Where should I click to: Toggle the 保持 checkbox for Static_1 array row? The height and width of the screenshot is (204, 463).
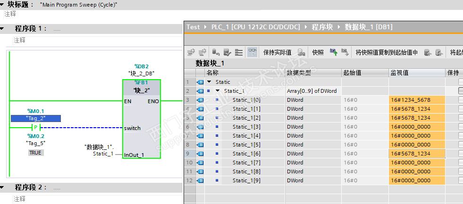461,91
